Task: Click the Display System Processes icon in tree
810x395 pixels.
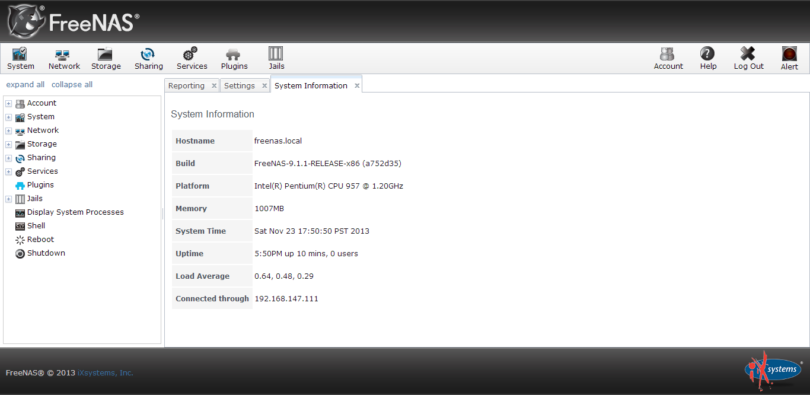Action: [x=20, y=212]
